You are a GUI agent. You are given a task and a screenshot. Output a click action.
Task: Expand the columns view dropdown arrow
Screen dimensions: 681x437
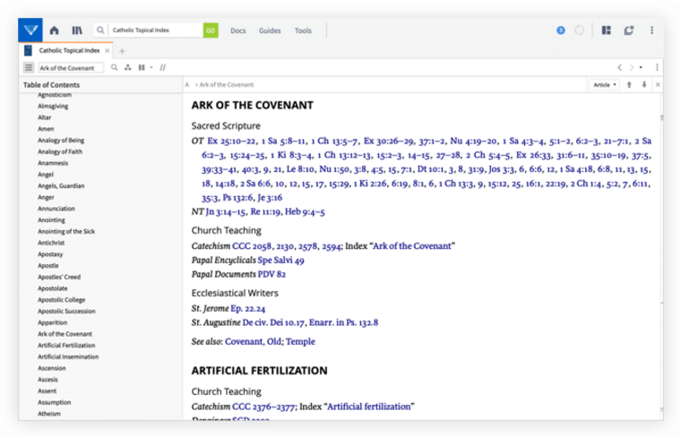pyautogui.click(x=151, y=67)
